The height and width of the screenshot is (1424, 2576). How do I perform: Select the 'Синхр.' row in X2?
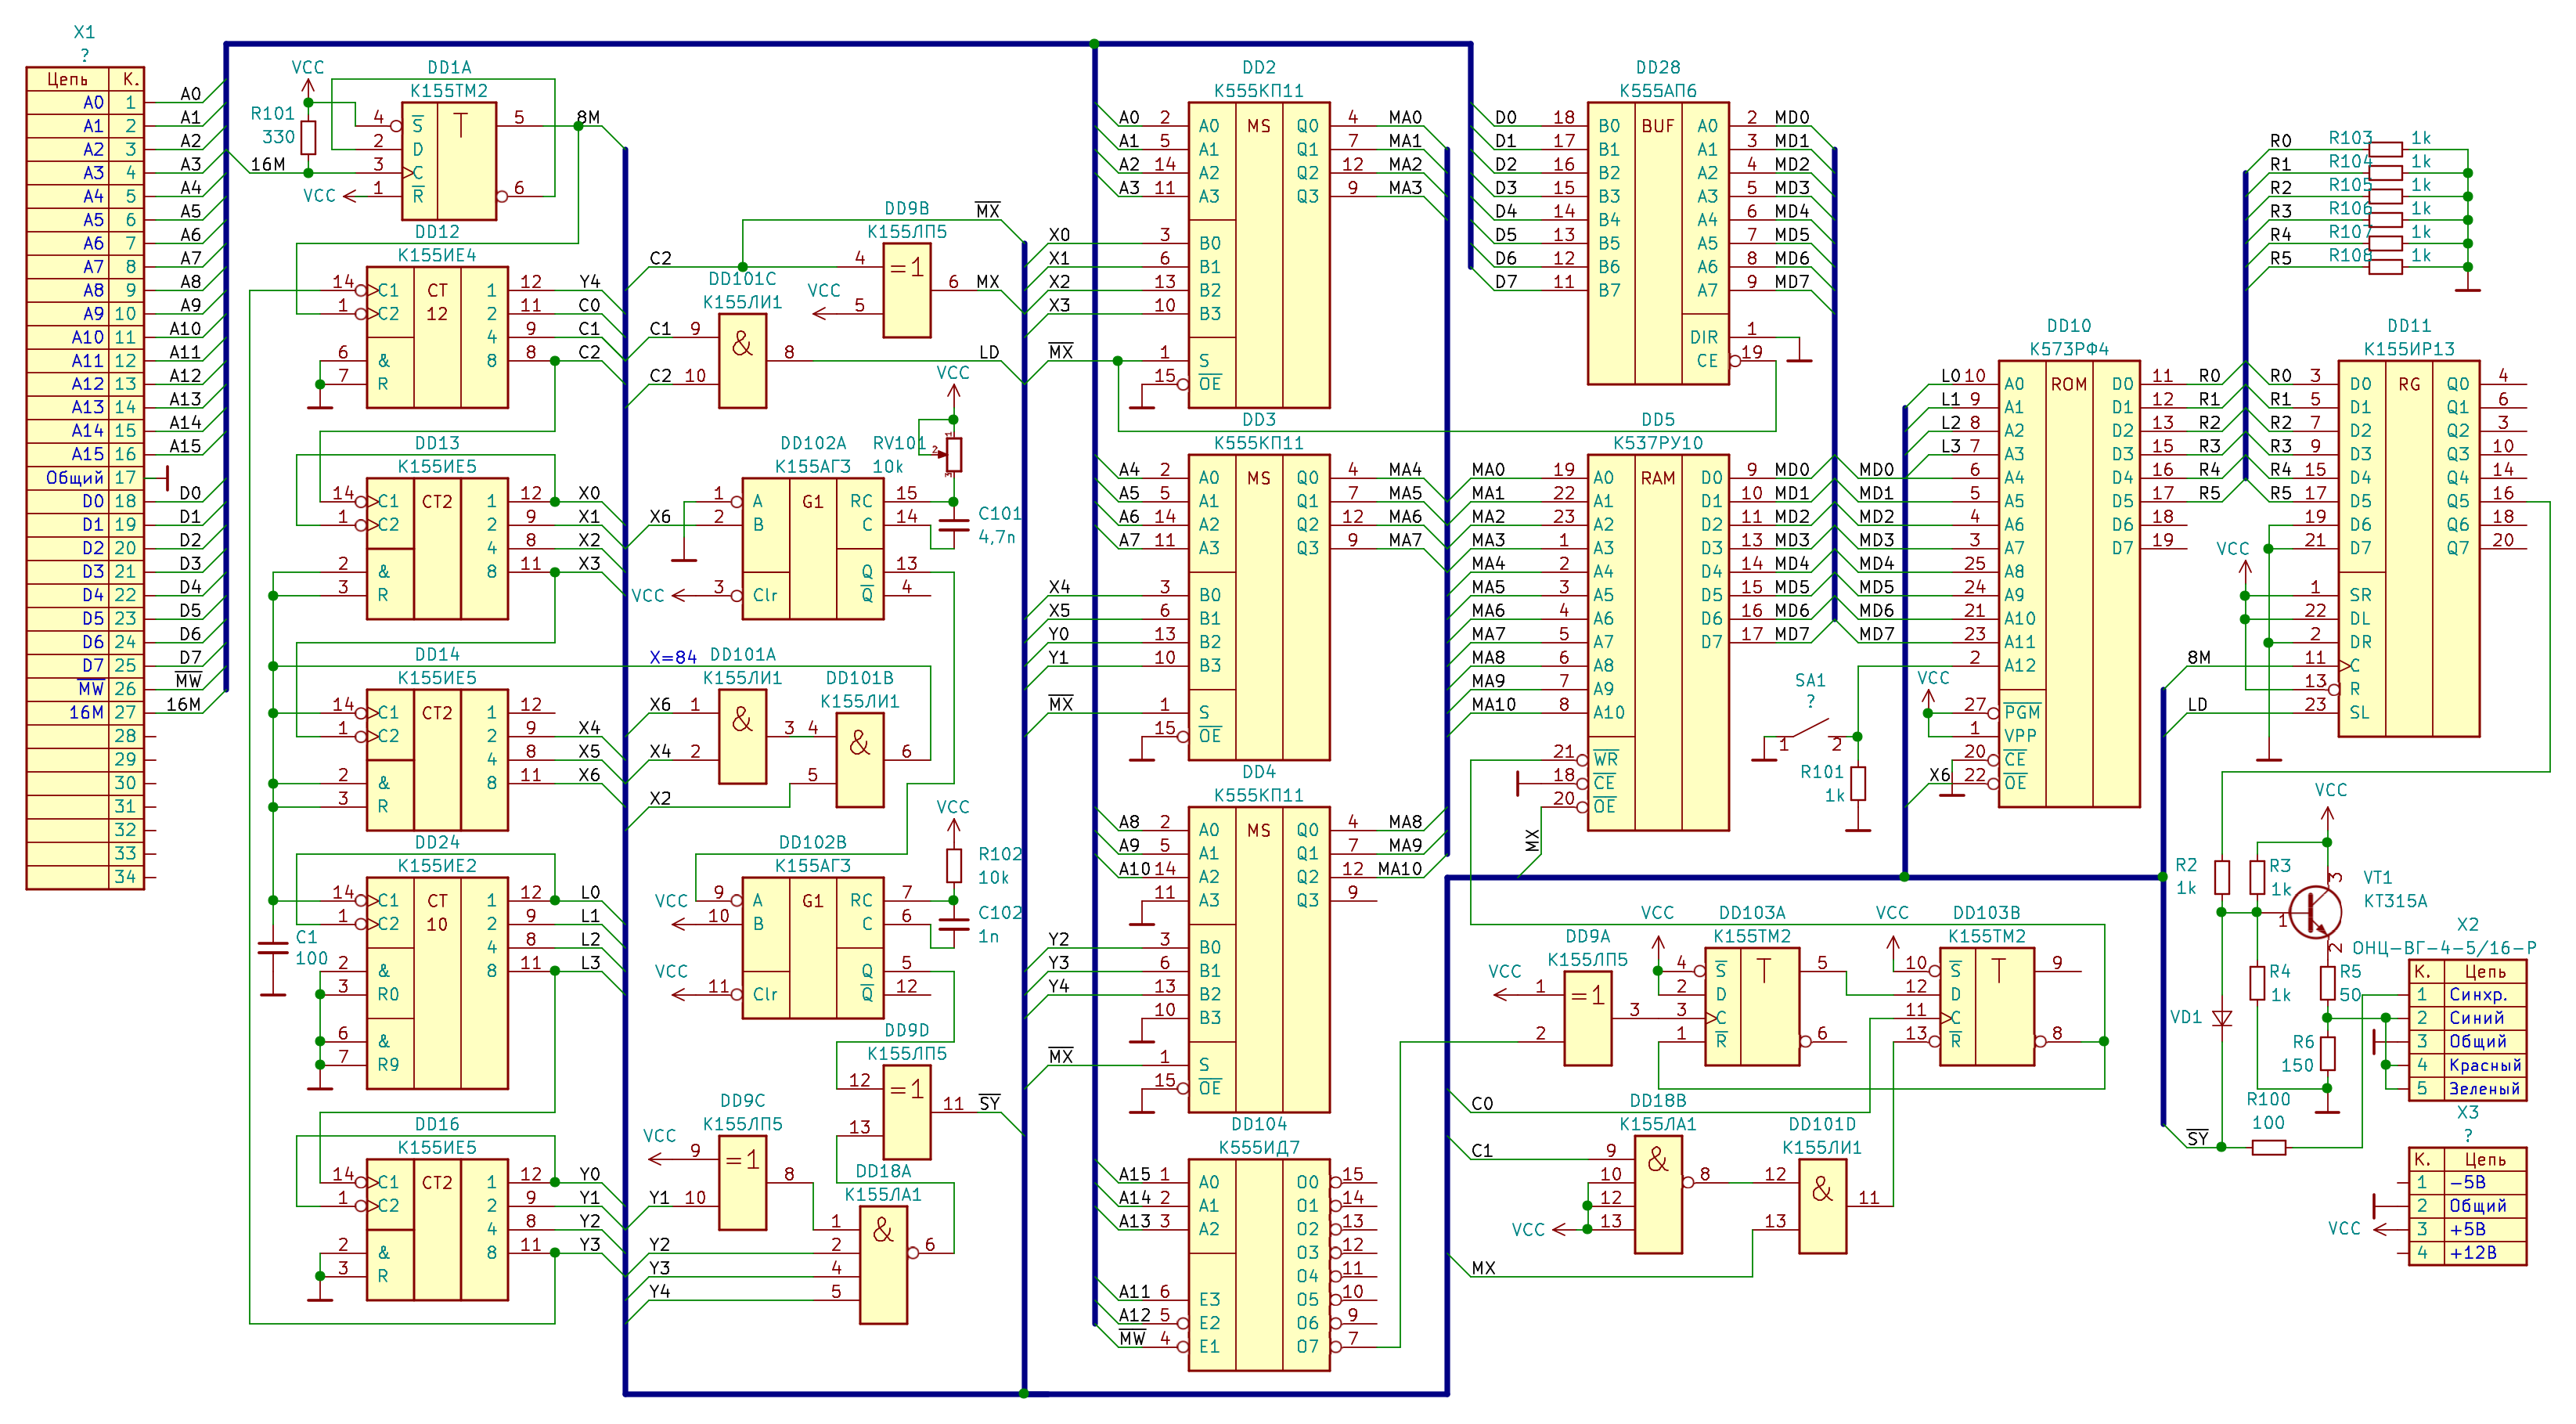pyautogui.click(x=2468, y=995)
